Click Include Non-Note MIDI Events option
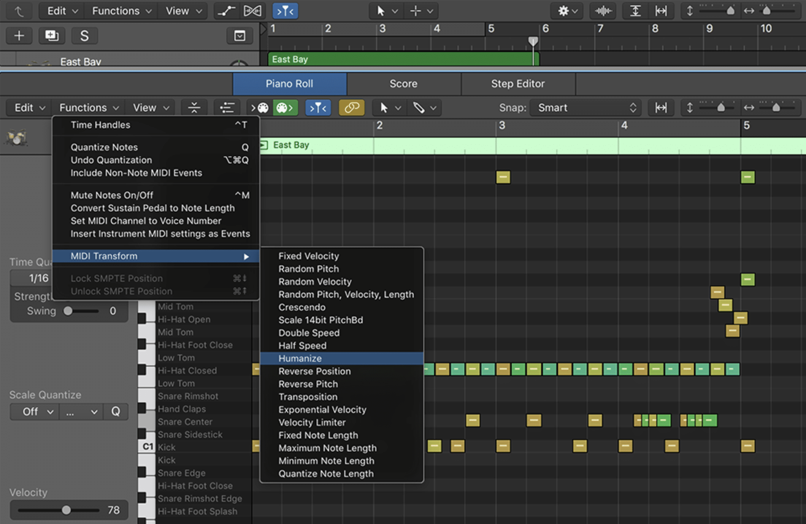Viewport: 806px width, 524px height. pyautogui.click(x=136, y=173)
